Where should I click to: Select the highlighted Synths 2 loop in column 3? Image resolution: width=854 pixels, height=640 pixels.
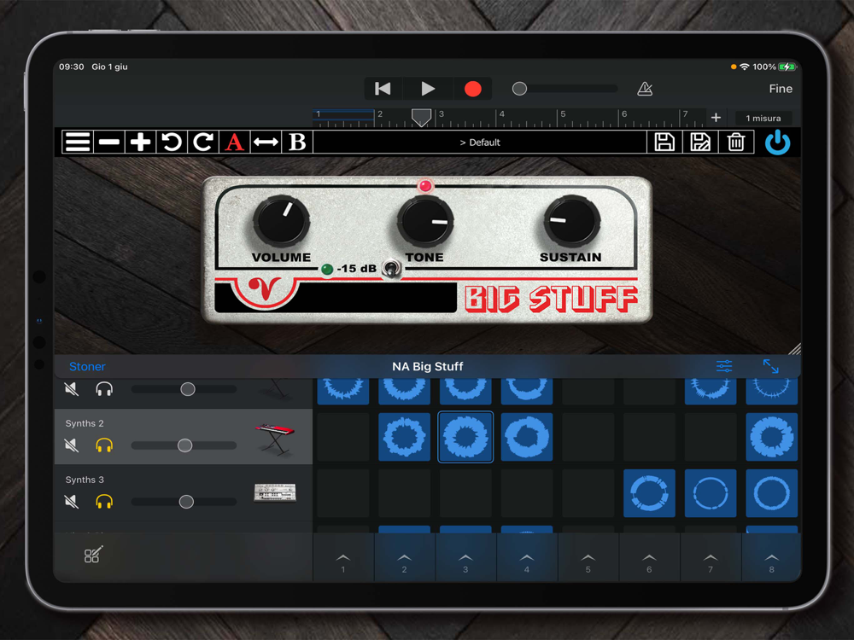(465, 437)
